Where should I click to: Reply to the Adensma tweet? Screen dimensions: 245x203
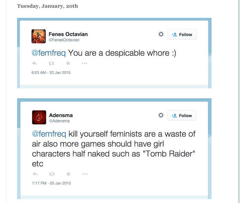pos(35,174)
